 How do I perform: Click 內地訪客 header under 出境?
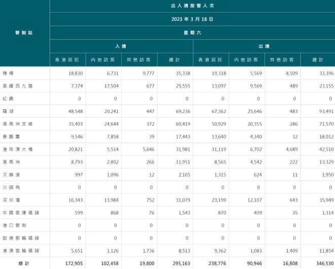pyautogui.click(x=246, y=60)
